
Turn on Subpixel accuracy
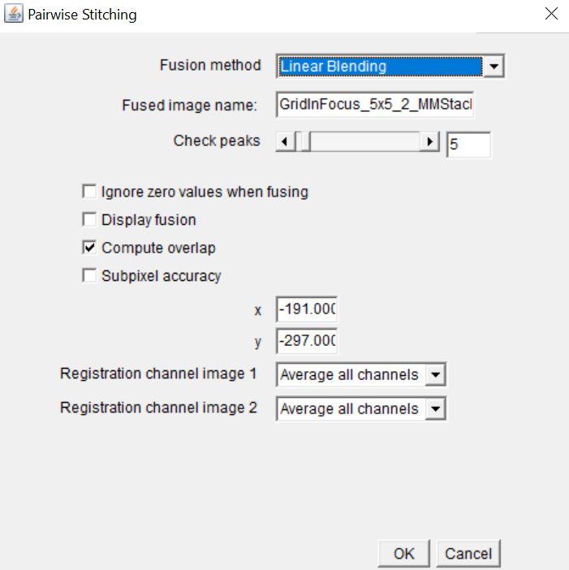[x=89, y=275]
